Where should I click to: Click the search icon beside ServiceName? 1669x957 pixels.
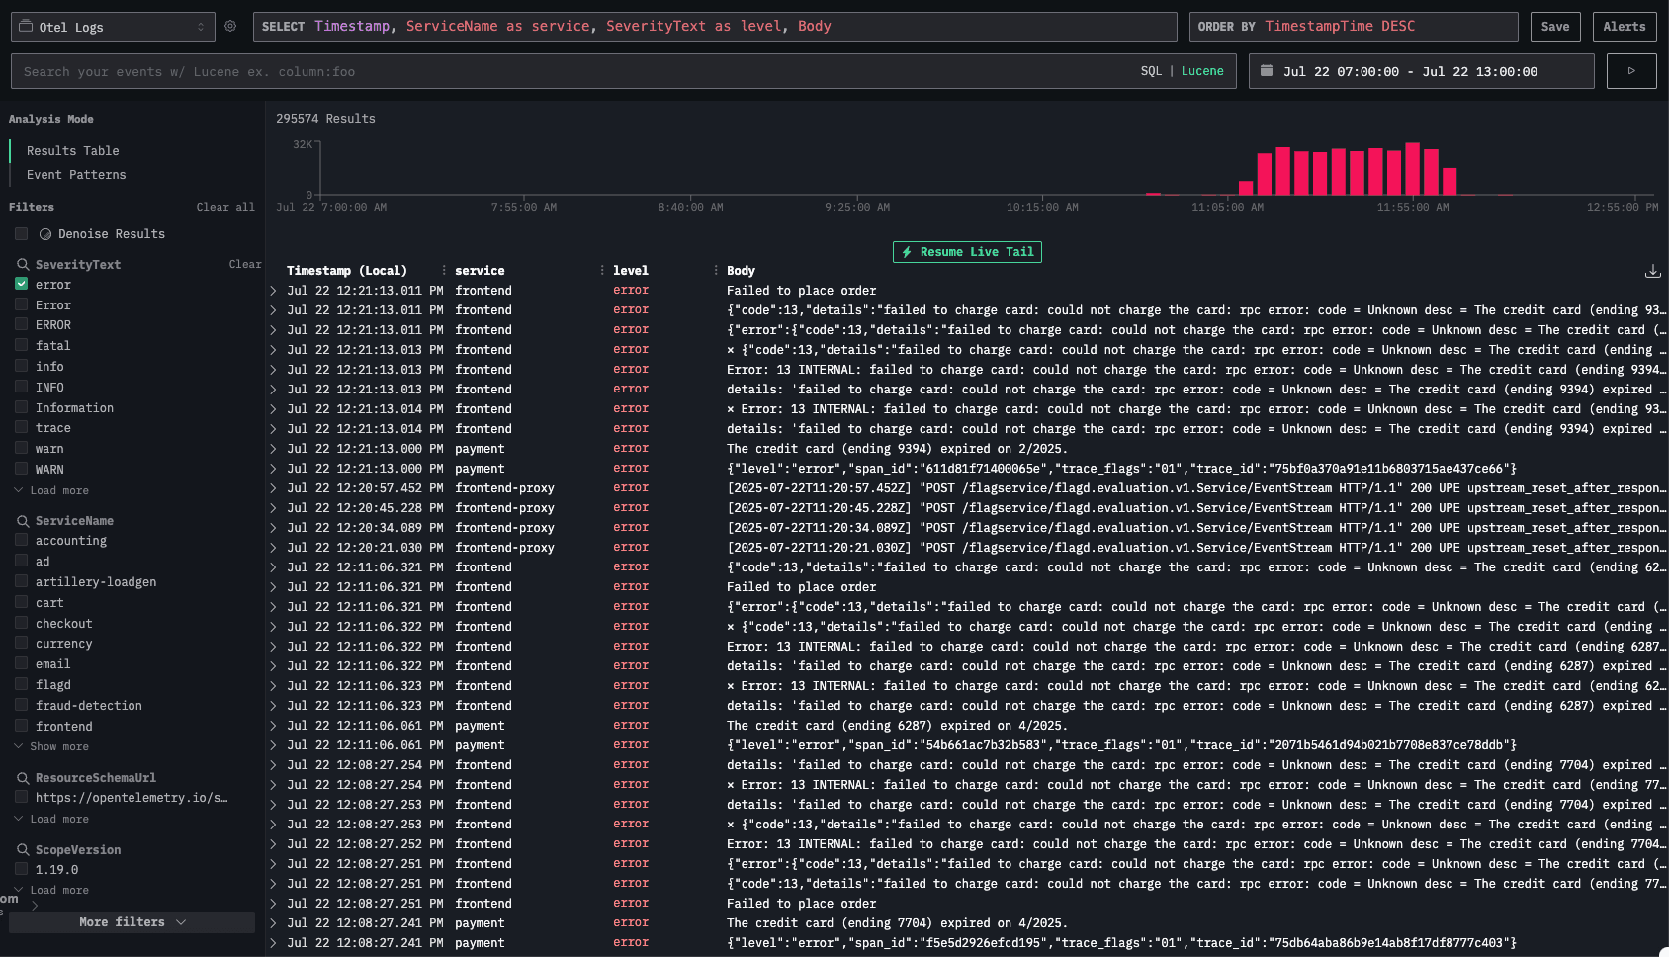coord(23,521)
